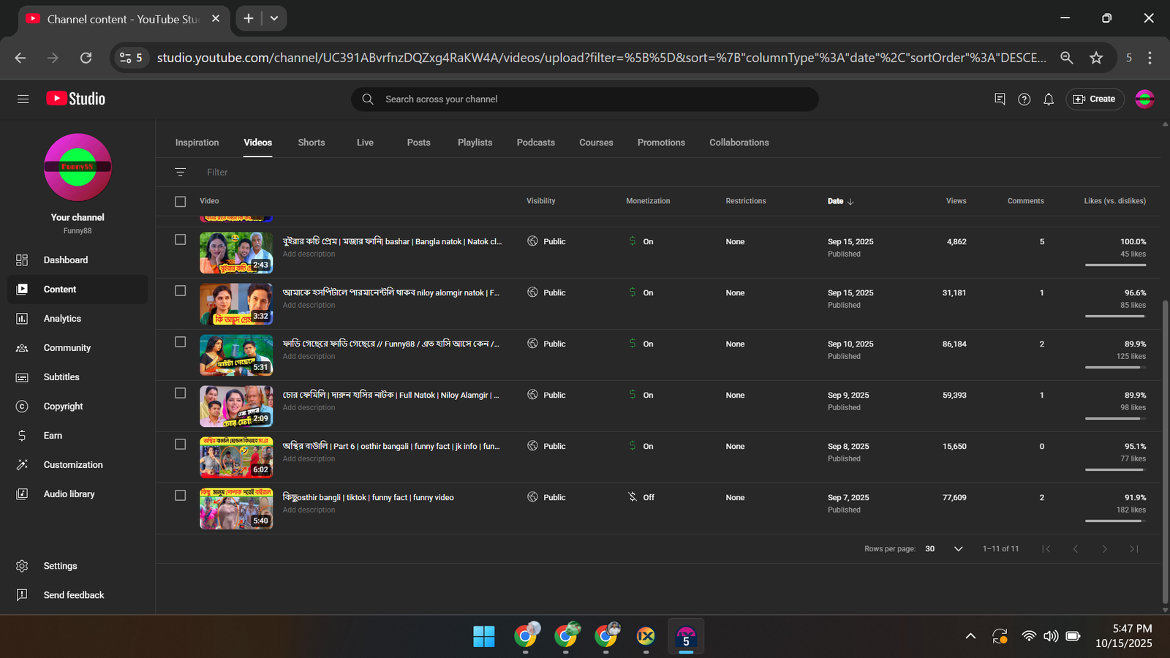Open the hamburger menu beside Studio logo
The width and height of the screenshot is (1170, 658).
tap(23, 99)
